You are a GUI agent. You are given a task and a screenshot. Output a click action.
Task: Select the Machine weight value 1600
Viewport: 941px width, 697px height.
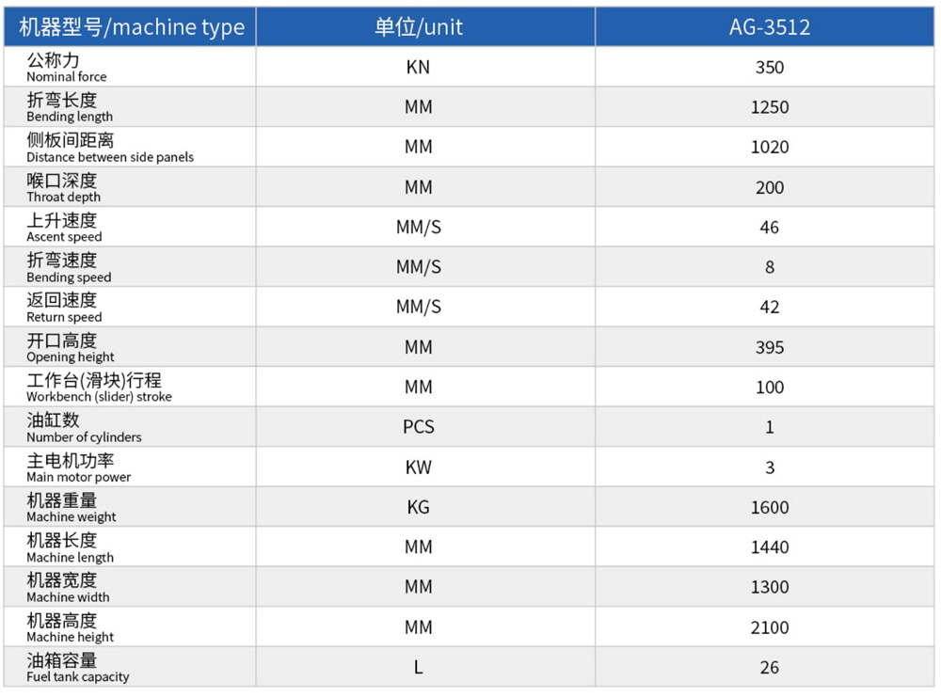pyautogui.click(x=769, y=508)
